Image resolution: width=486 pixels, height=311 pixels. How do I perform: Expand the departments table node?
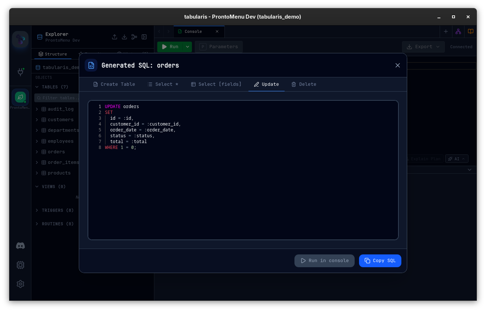[x=37, y=130]
